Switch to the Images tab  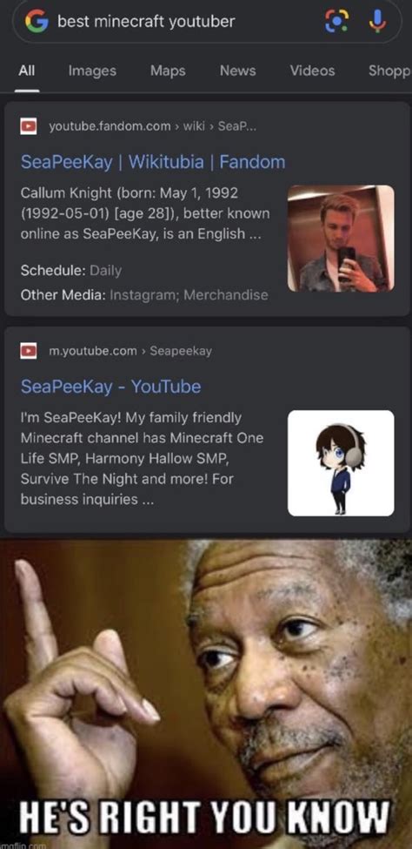click(x=92, y=71)
